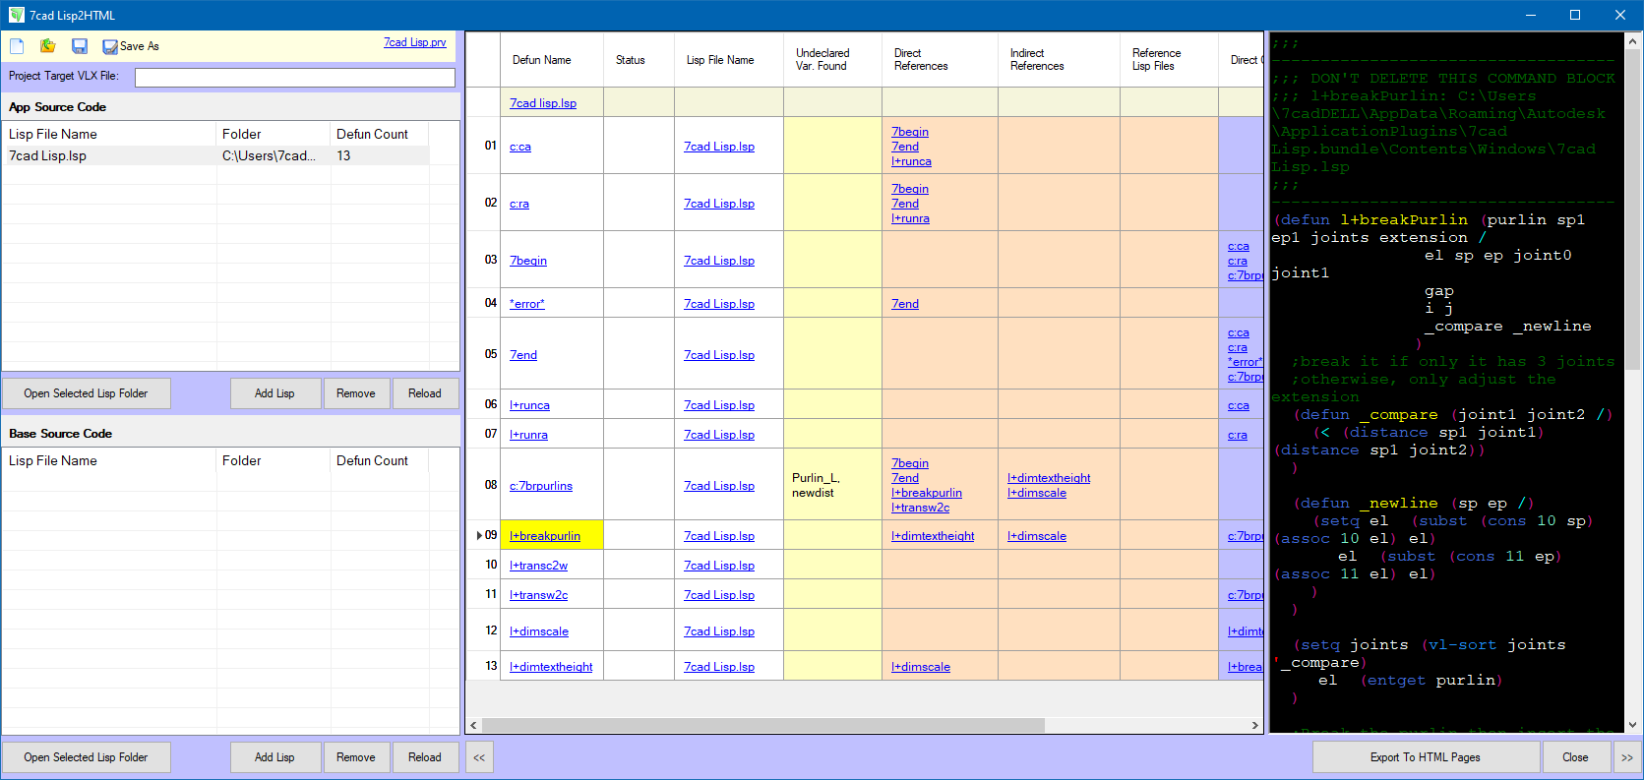Open the l+dimtextheight defun link in row 13

point(551,667)
